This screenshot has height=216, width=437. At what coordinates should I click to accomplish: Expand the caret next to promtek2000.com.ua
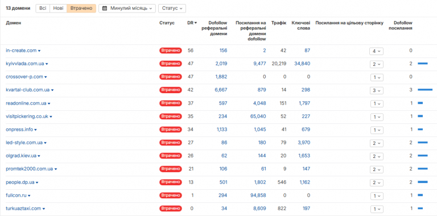point(55,169)
